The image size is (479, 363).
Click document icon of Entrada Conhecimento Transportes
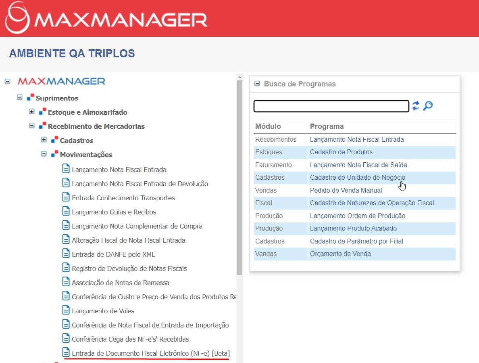tap(66, 197)
